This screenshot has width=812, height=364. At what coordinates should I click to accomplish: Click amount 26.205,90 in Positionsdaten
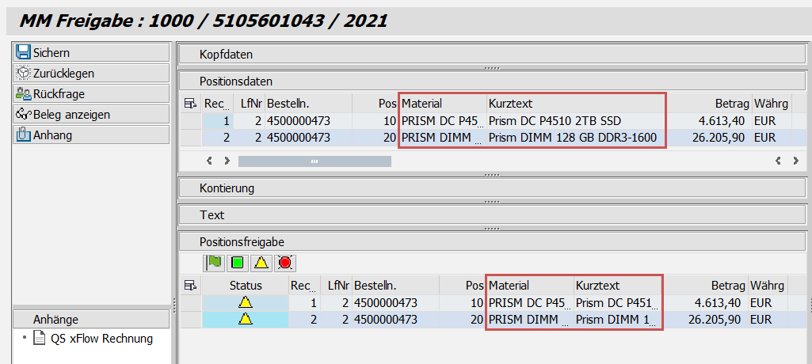(x=708, y=138)
